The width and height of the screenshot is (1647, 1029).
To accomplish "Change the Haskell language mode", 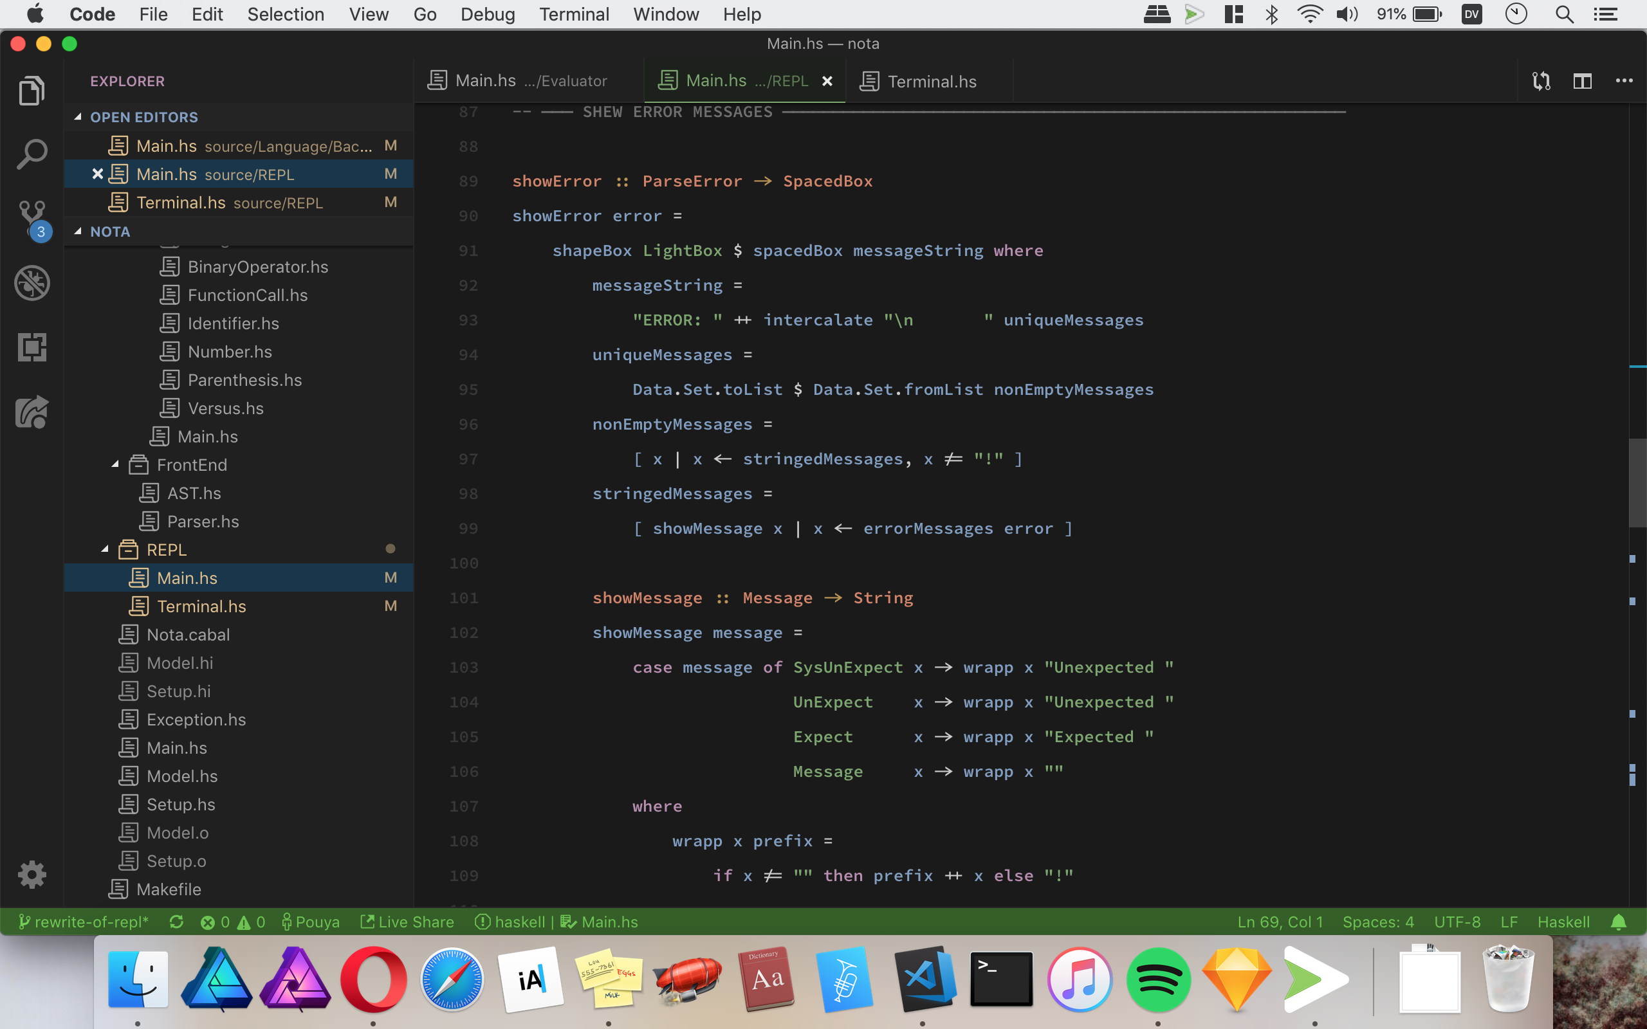I will 1563,922.
